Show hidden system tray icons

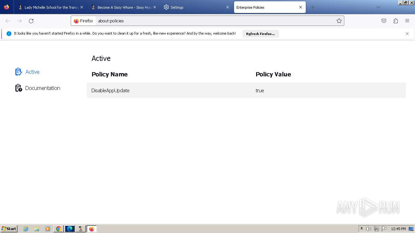pos(362,229)
